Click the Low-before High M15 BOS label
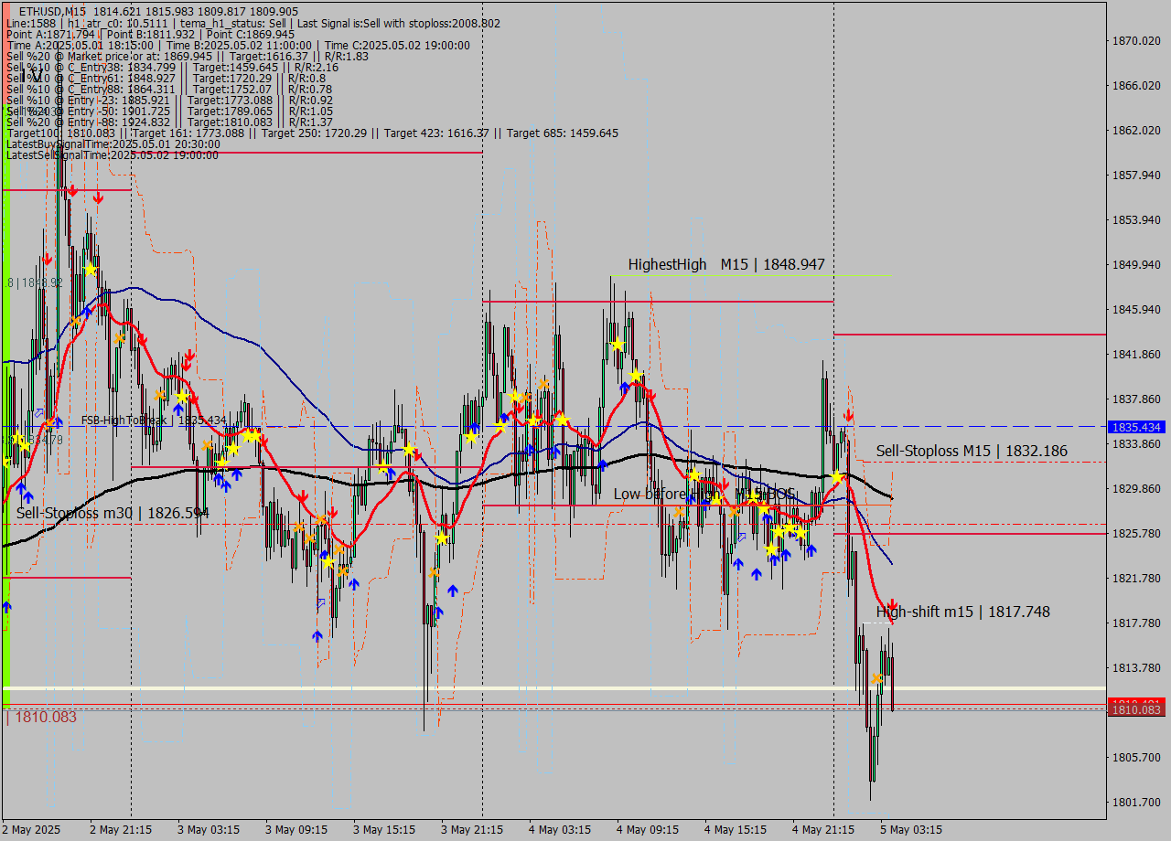This screenshot has width=1171, height=841. 704,494
